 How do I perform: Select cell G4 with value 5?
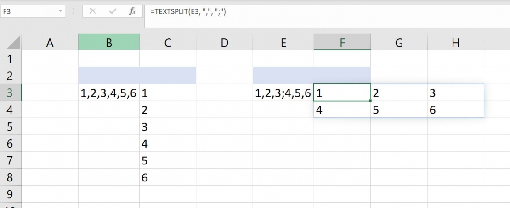[x=399, y=109]
